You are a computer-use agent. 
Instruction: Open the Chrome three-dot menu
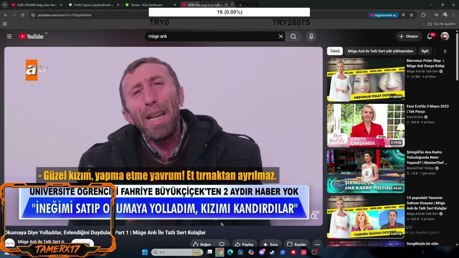453,15
